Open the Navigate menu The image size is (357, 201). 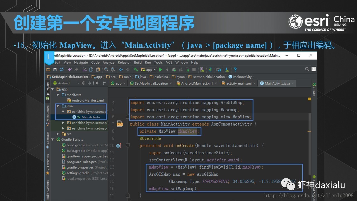(81, 63)
